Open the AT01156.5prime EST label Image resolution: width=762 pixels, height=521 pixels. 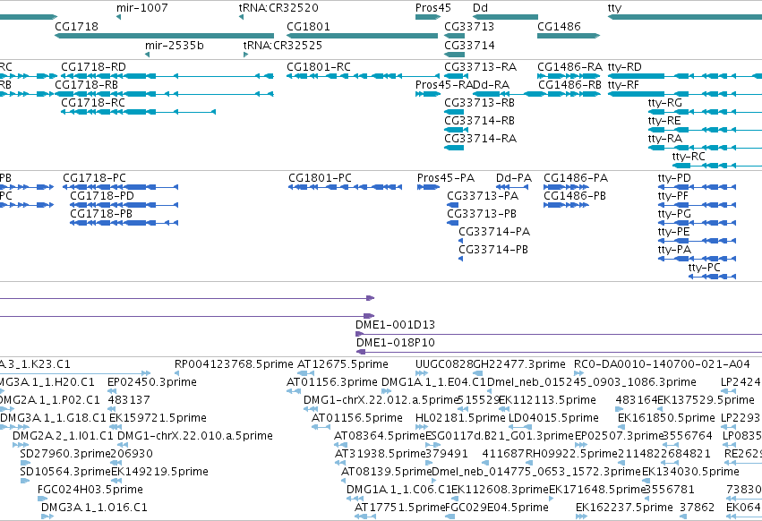[x=357, y=418]
